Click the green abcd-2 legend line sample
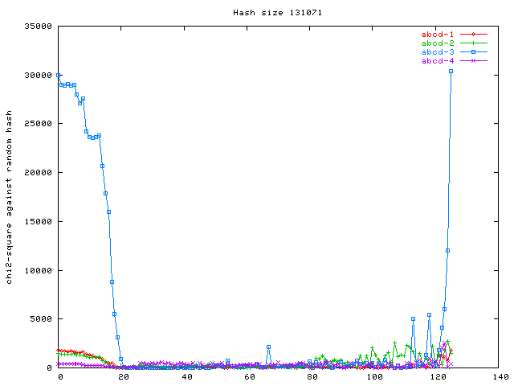 [473, 43]
